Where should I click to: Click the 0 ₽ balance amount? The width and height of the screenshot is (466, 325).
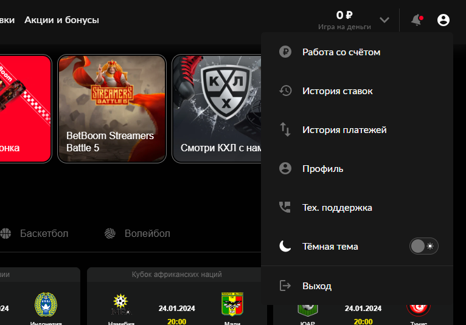pyautogui.click(x=344, y=15)
